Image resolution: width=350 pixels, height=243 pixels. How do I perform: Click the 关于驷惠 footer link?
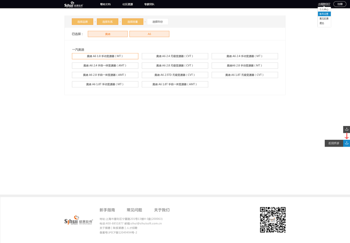point(105,228)
